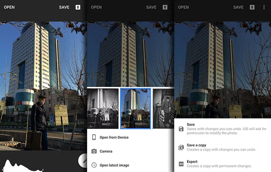271x172 pixels.
Task: Tap the clock icon for Open latest image
Action: [94, 165]
